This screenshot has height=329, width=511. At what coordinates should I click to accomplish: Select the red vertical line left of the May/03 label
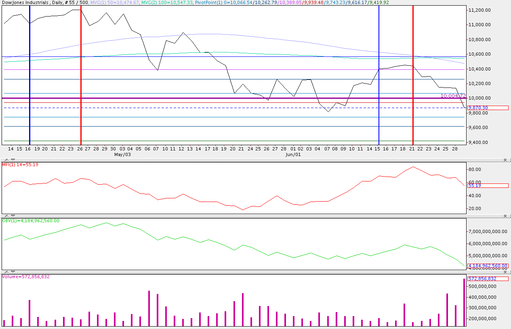coord(81,75)
